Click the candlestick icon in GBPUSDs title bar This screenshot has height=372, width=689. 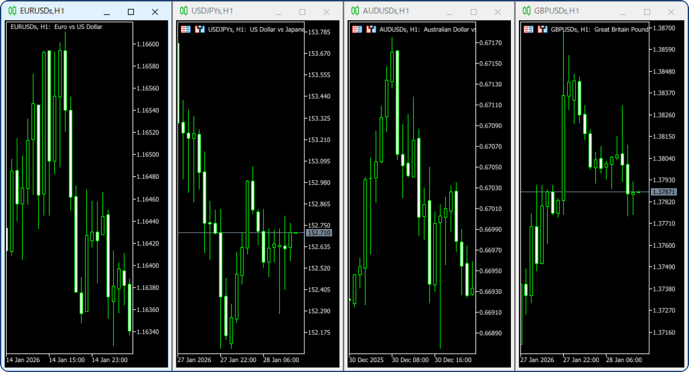coord(527,11)
